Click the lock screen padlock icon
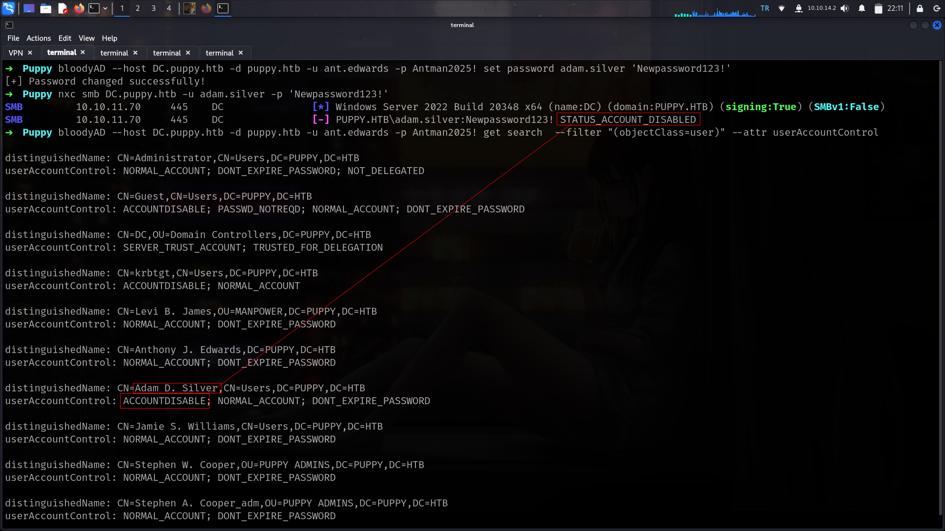 tap(919, 8)
